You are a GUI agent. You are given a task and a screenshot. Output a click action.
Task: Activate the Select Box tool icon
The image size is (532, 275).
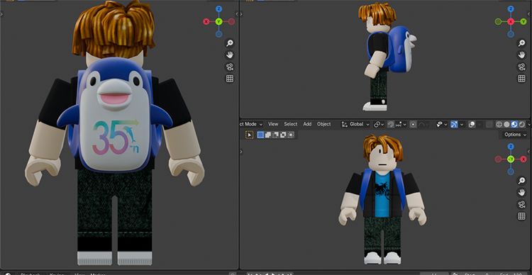coord(250,135)
